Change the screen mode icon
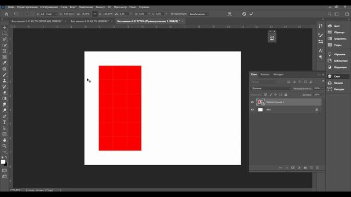 [4, 176]
